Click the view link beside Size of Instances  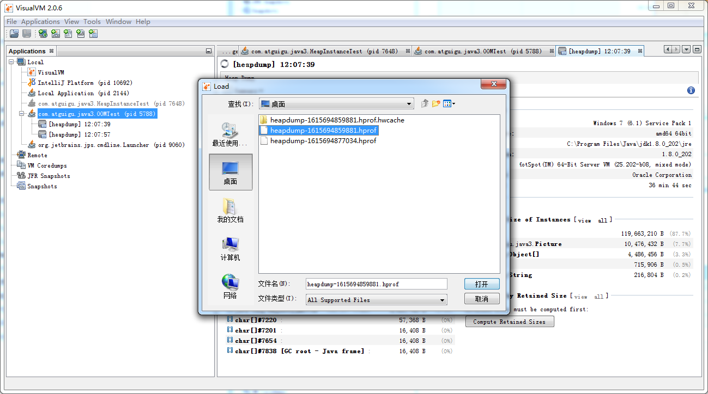click(584, 220)
